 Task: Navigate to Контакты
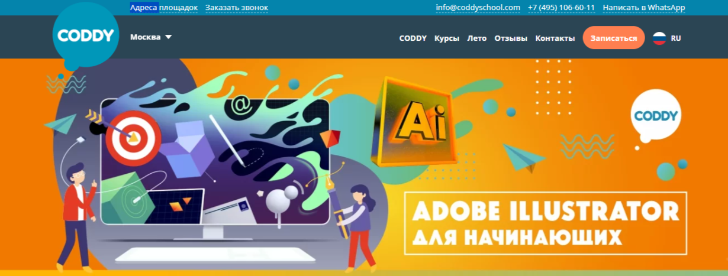555,38
